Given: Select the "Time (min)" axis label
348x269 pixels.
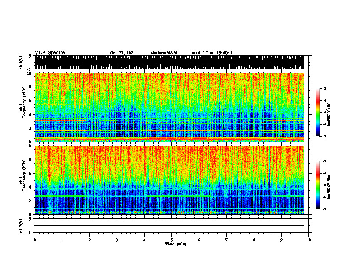Looking at the screenshot, I should [176, 244].
